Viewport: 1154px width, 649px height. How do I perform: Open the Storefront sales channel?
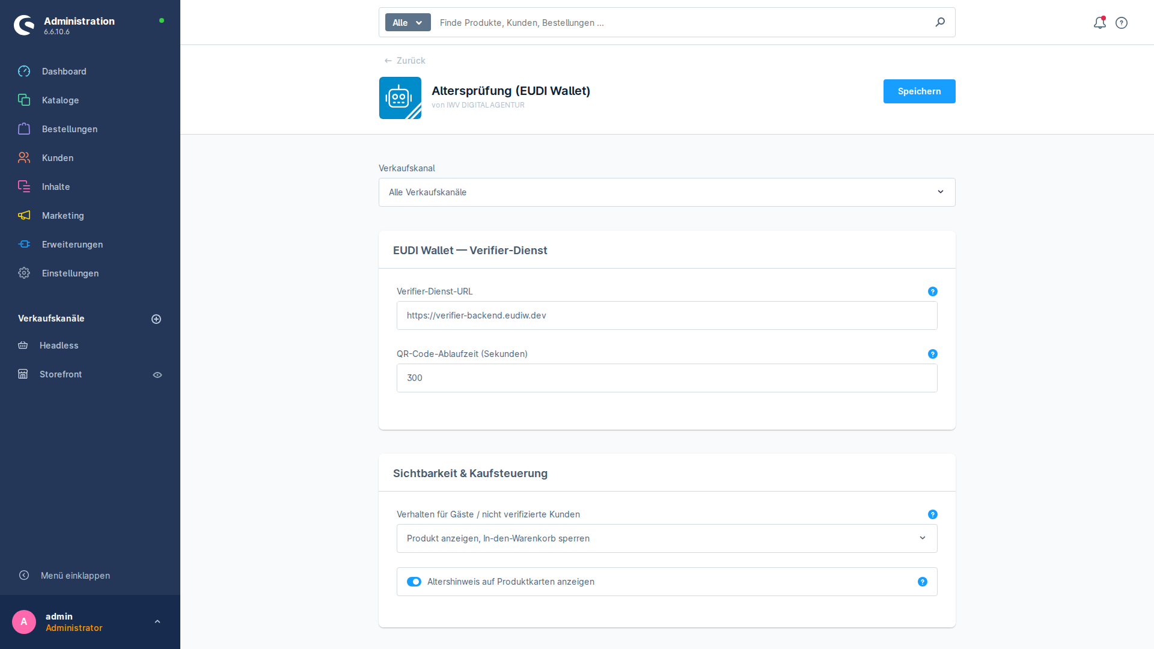pos(61,374)
